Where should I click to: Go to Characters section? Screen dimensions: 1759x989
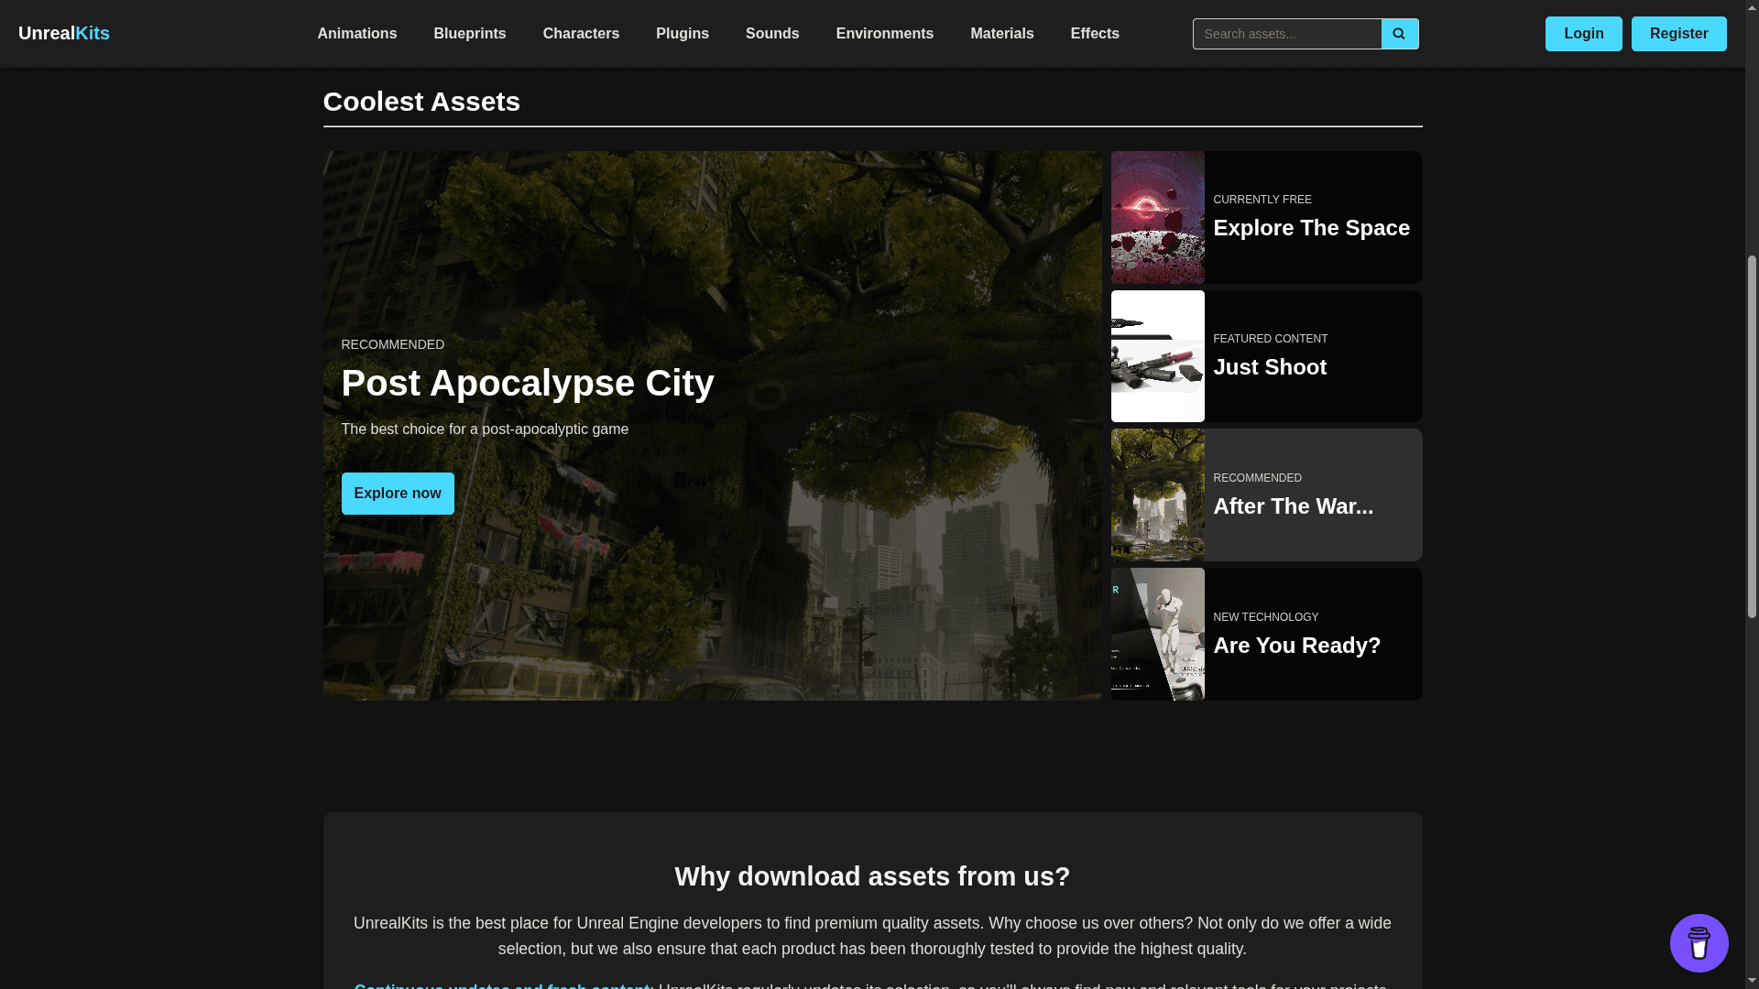[581, 33]
